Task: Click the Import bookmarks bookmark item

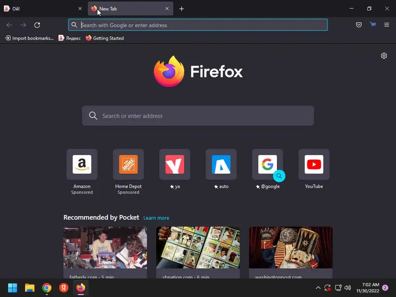Action: coord(29,38)
